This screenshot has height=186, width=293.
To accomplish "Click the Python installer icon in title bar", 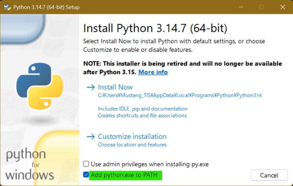I will pos(7,7).
